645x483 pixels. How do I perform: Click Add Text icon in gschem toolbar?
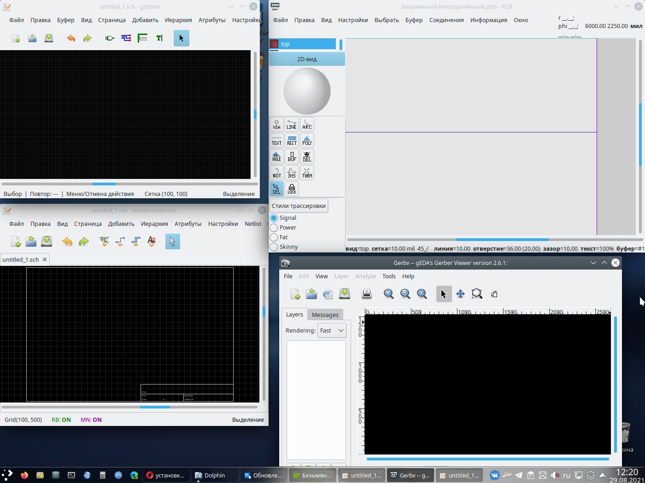pyautogui.click(x=159, y=38)
